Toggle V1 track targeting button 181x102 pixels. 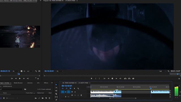68,92
